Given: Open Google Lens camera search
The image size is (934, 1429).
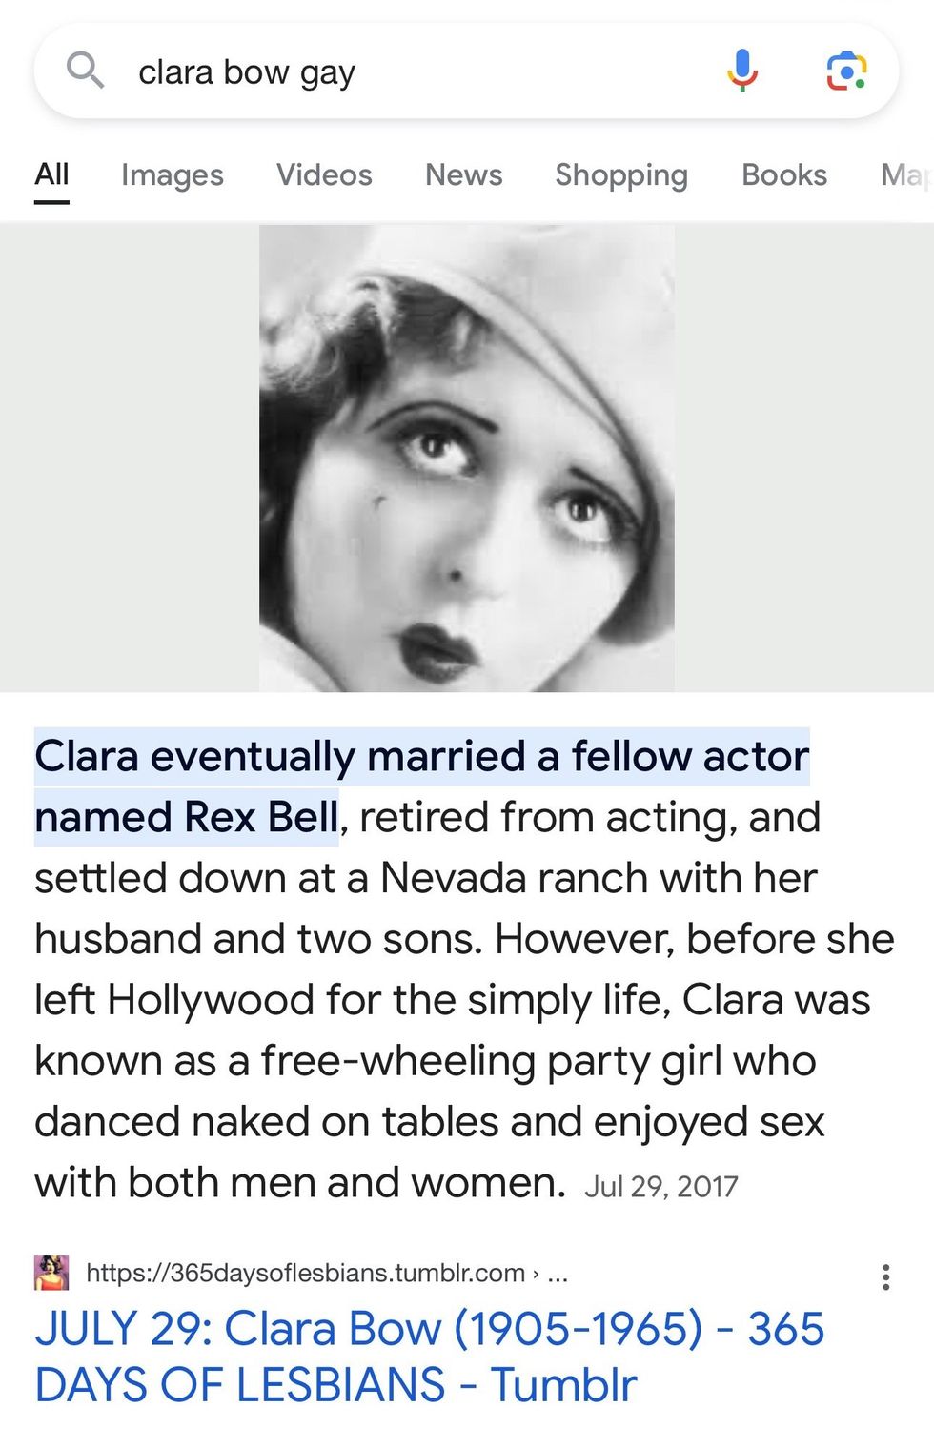Looking at the screenshot, I should coord(845,71).
